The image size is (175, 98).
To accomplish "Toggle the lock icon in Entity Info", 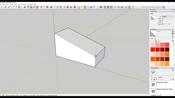I will [165, 24].
